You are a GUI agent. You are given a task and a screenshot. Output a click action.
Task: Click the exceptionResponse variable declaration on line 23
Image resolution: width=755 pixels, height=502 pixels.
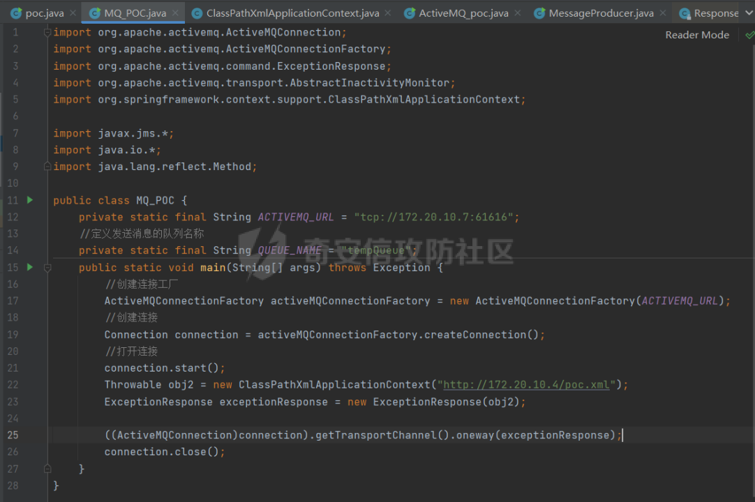coord(274,402)
